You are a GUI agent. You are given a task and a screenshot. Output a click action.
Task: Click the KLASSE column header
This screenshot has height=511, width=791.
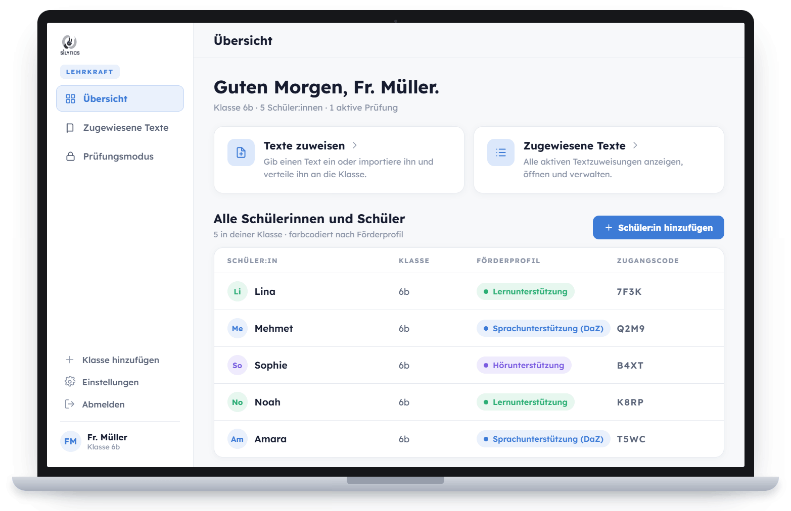[414, 261]
